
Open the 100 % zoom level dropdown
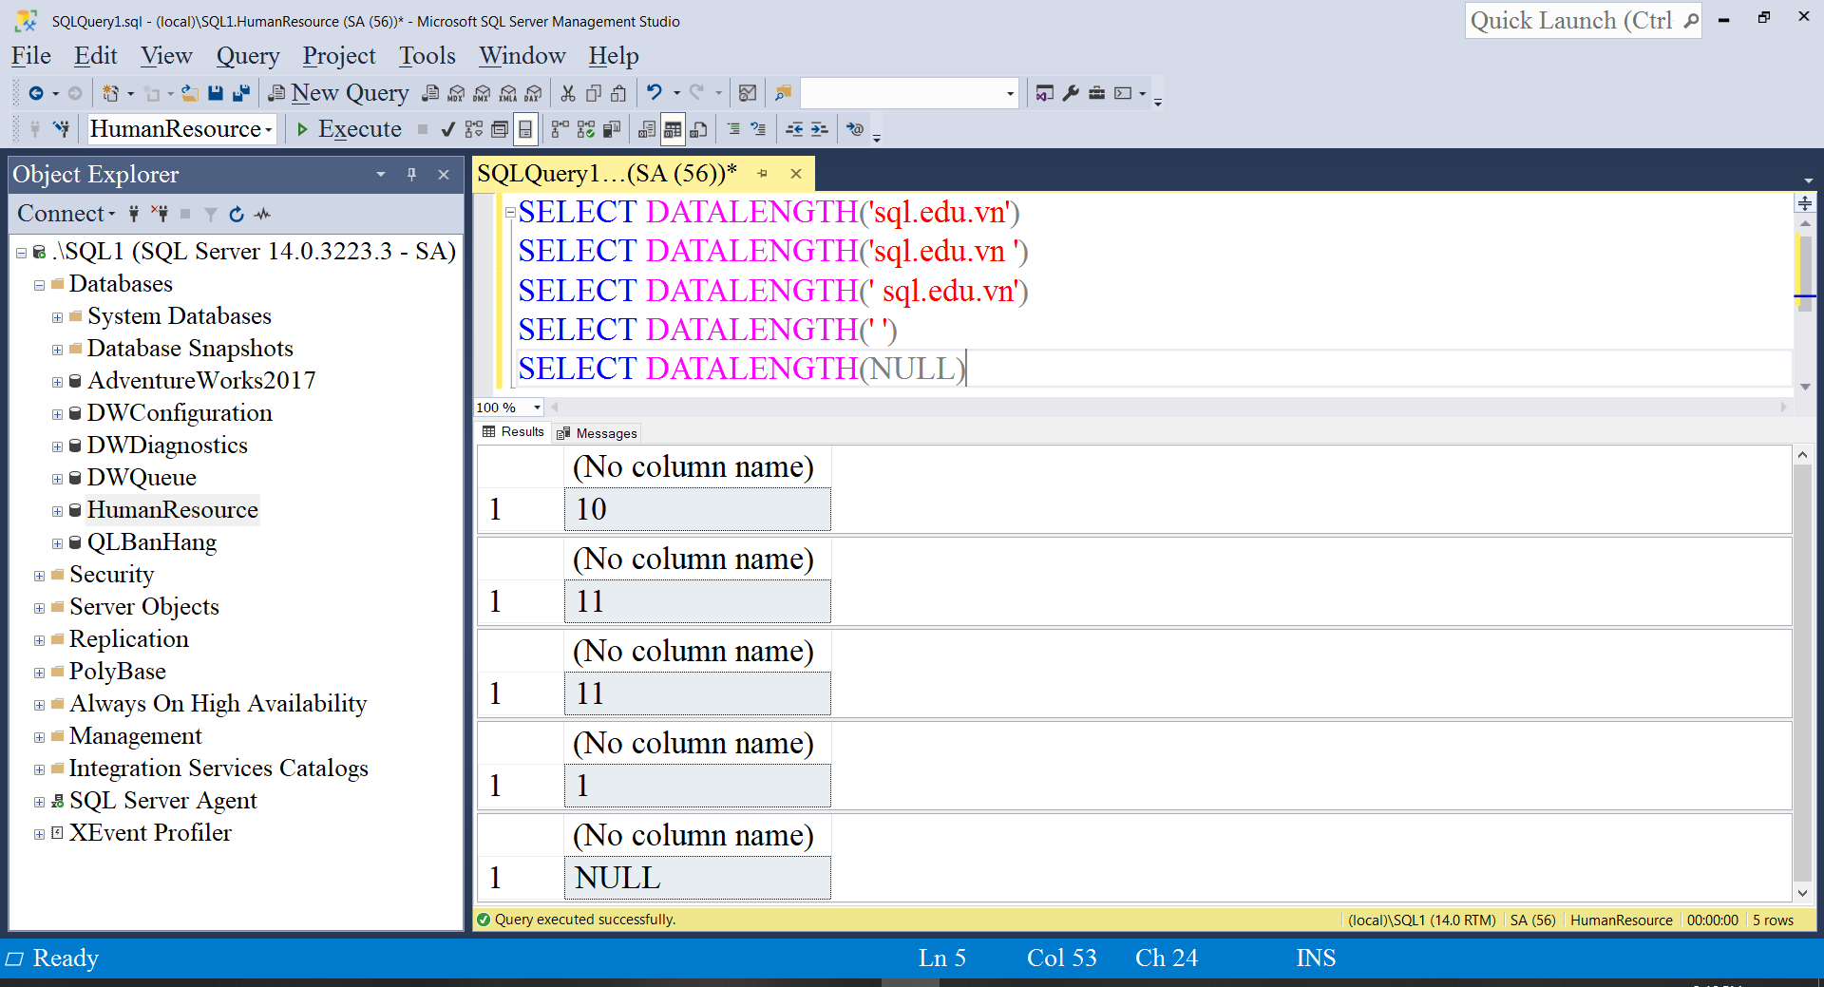pos(537,408)
